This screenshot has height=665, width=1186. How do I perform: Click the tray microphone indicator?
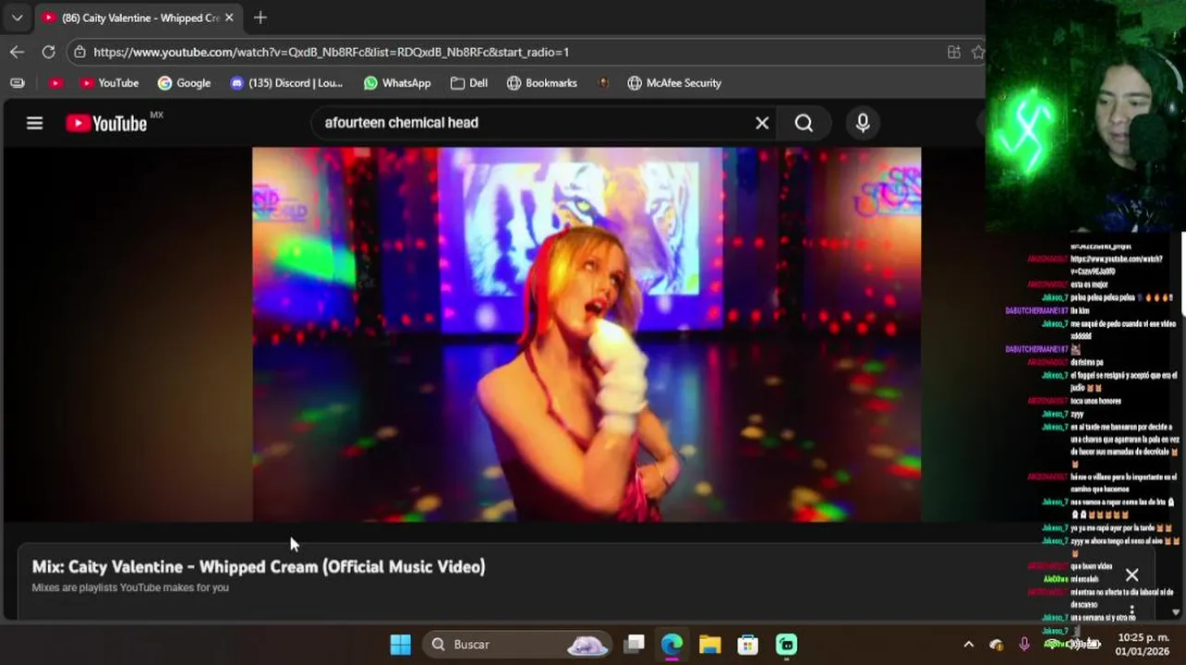tap(1023, 645)
